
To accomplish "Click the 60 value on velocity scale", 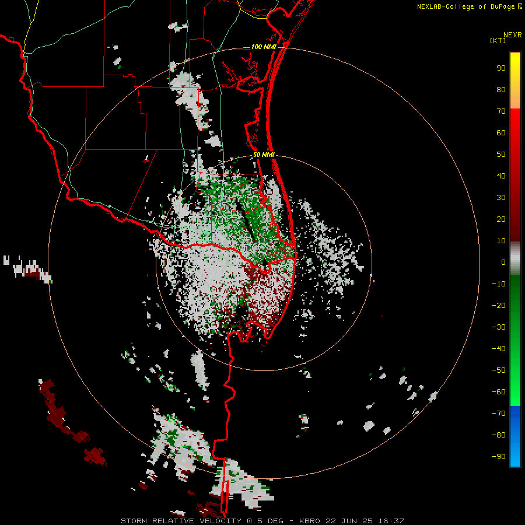I will click(x=501, y=132).
